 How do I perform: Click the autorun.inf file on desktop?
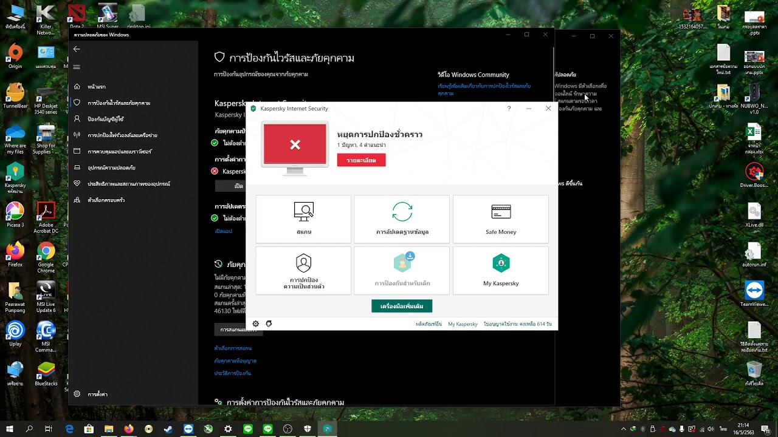(754, 255)
